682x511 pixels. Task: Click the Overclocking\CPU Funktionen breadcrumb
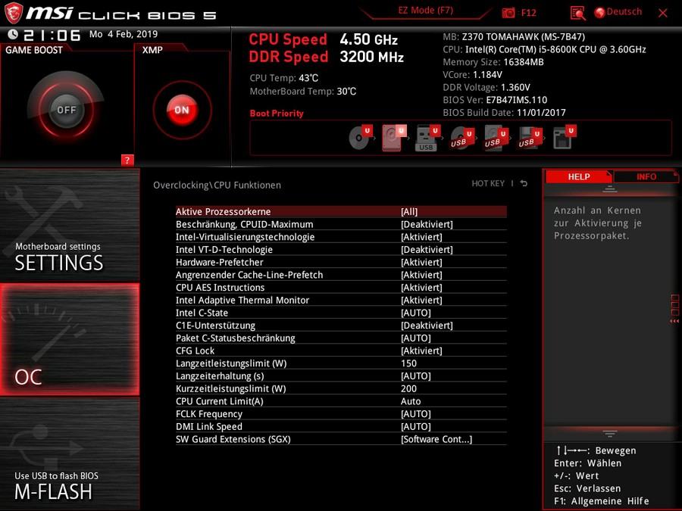click(x=217, y=185)
